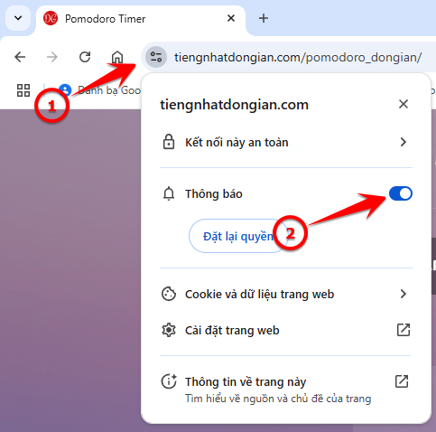Open Cài đặt trang web entry
Image resolution: width=436 pixels, height=432 pixels.
point(286,330)
